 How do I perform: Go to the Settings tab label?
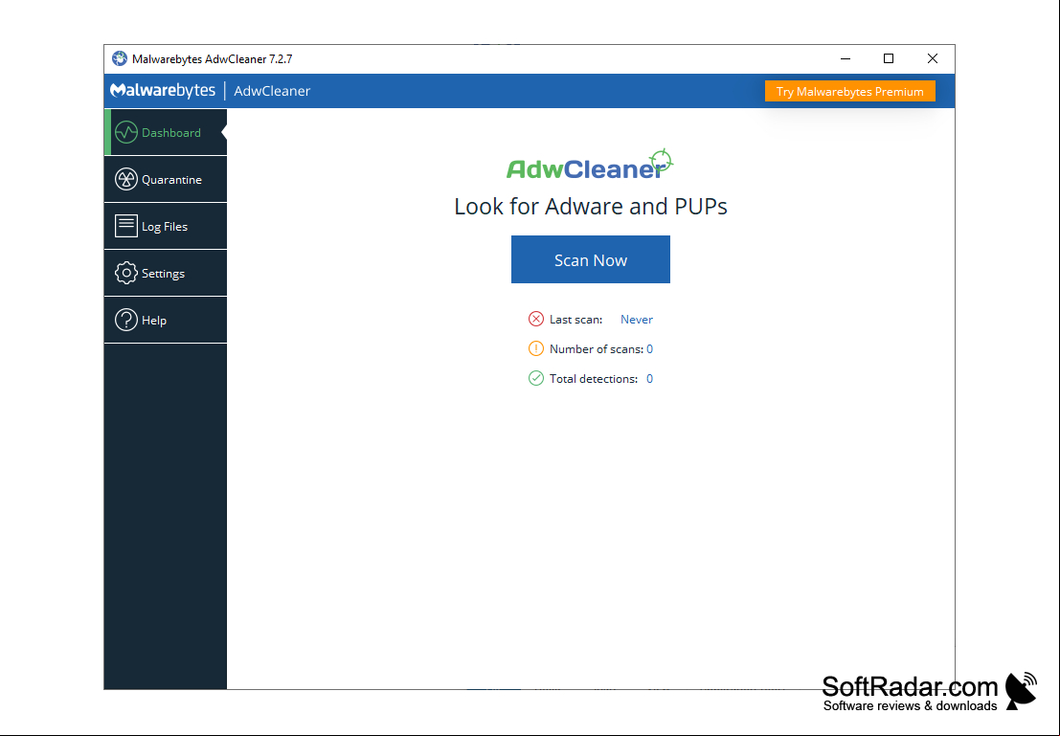click(163, 274)
